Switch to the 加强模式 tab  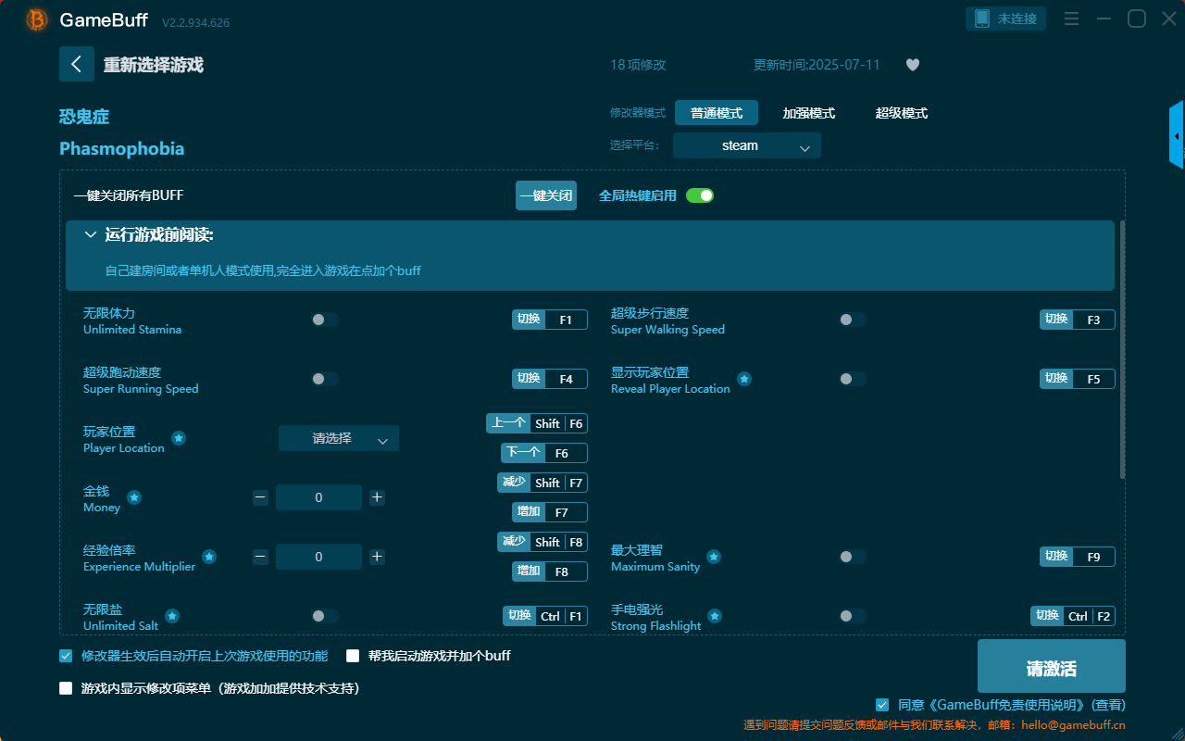tap(809, 112)
